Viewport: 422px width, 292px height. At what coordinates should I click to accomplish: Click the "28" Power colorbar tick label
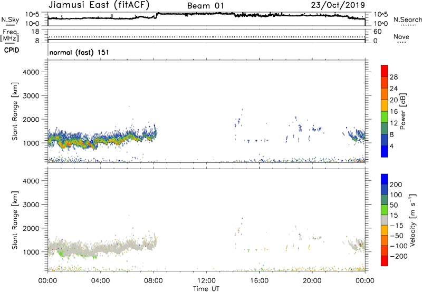(394, 77)
